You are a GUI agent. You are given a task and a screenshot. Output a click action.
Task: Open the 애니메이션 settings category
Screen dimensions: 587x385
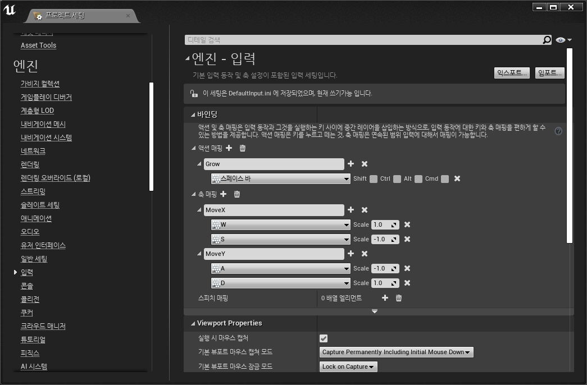pos(36,218)
